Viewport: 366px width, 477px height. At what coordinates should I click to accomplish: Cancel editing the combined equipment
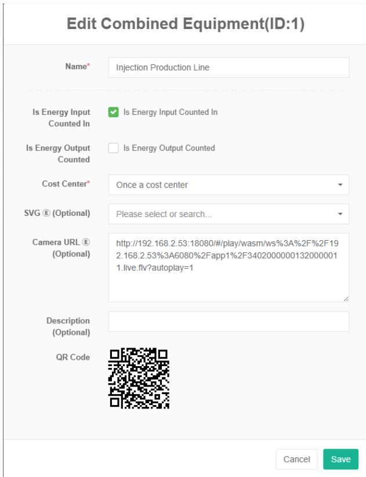point(296,459)
